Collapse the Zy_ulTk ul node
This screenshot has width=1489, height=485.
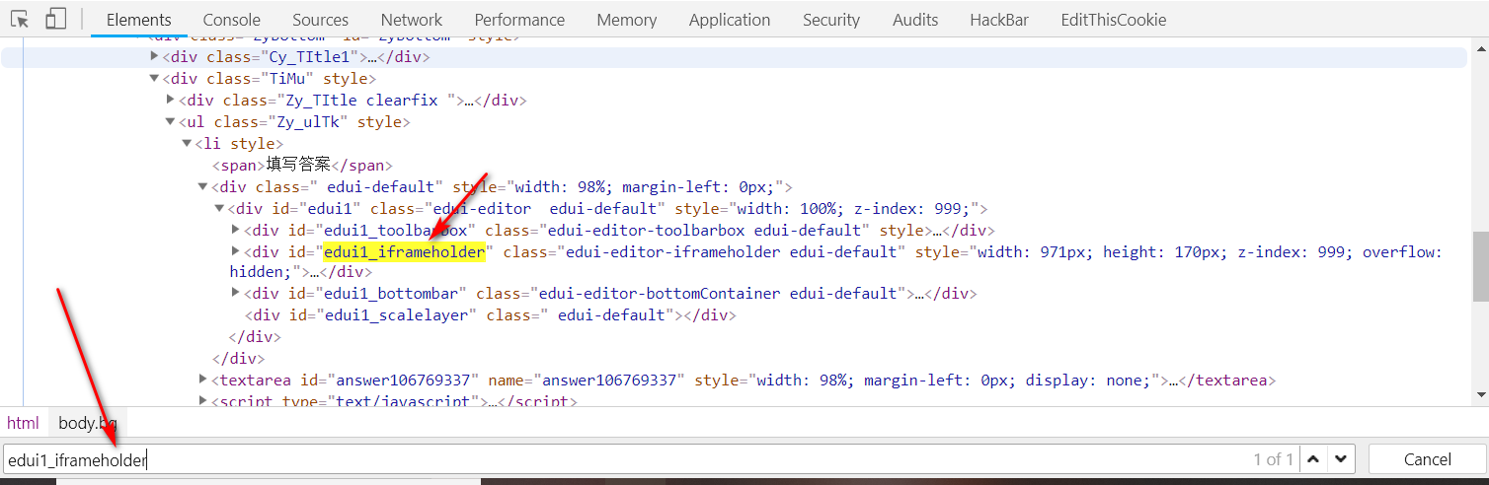(171, 121)
